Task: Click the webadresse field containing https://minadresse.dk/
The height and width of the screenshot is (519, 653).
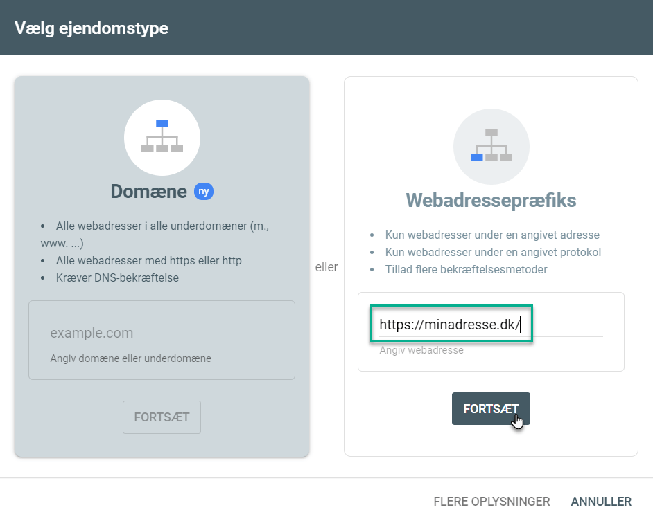Action: (451, 323)
